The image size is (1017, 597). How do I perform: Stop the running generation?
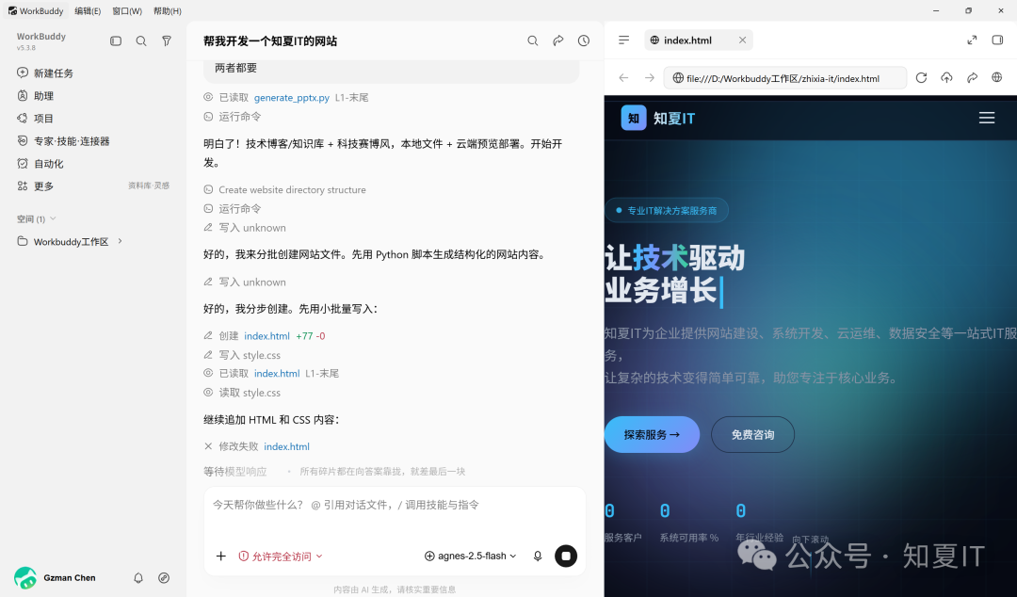(x=566, y=557)
